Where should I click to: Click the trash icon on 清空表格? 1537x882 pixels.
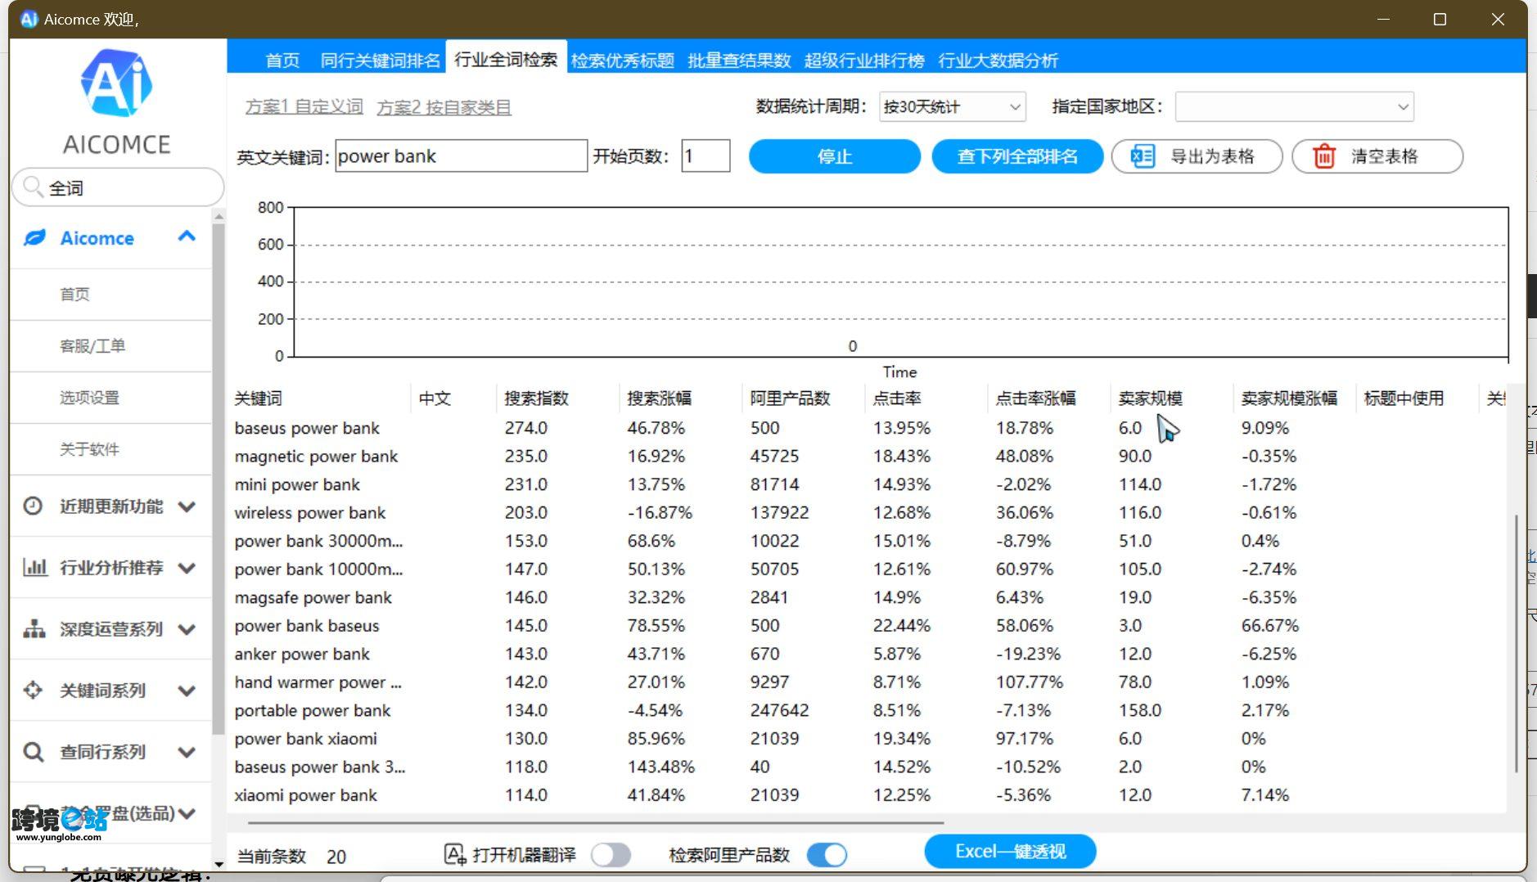click(1323, 156)
